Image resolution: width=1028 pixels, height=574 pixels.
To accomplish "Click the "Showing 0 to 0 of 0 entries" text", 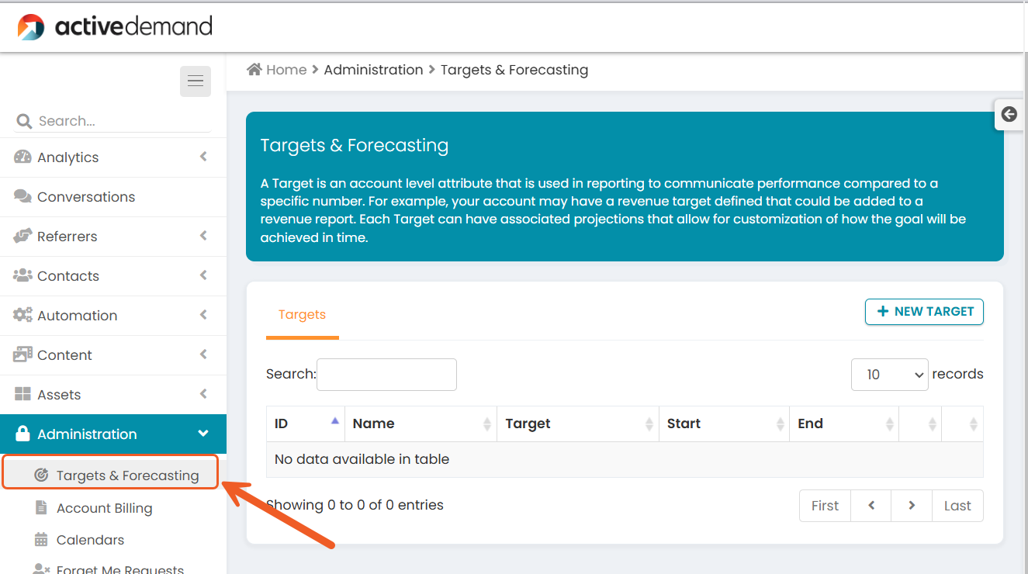I will (x=355, y=505).
